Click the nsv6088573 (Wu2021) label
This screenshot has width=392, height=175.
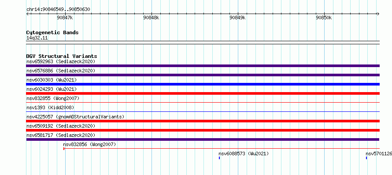click(x=244, y=154)
